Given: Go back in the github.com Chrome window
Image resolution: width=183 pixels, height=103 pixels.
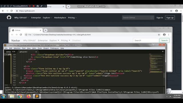Looking at the screenshot, I should click(3, 11).
